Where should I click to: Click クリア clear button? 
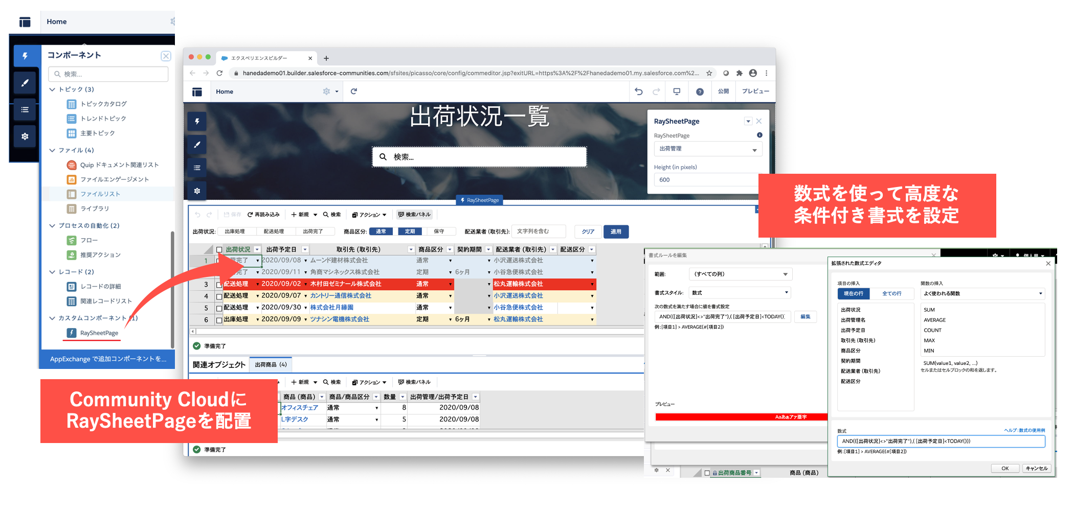click(588, 231)
